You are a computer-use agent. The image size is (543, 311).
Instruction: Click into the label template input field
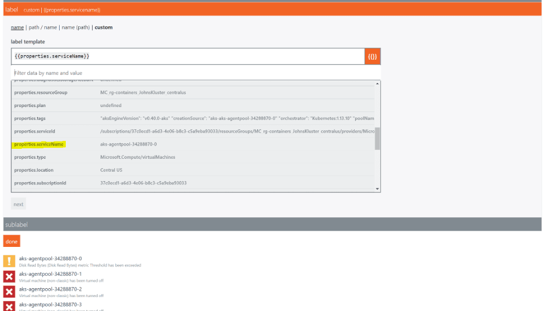click(188, 56)
